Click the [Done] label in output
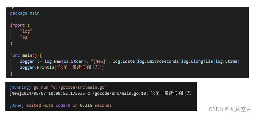This screenshot has height=115, width=256. coord(16,105)
